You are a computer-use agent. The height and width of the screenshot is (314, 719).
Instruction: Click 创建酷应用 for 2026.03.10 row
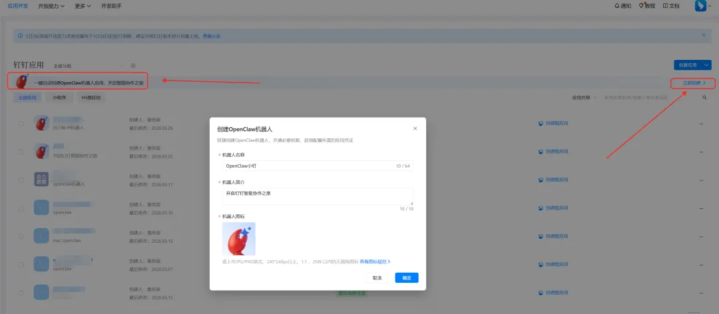pos(553,208)
